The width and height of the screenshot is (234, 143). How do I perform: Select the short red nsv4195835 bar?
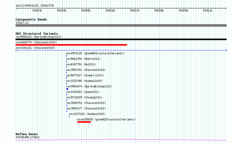click(84, 122)
